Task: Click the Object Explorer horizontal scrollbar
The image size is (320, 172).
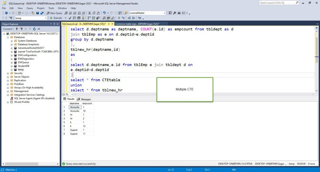Action: [x=31, y=164]
